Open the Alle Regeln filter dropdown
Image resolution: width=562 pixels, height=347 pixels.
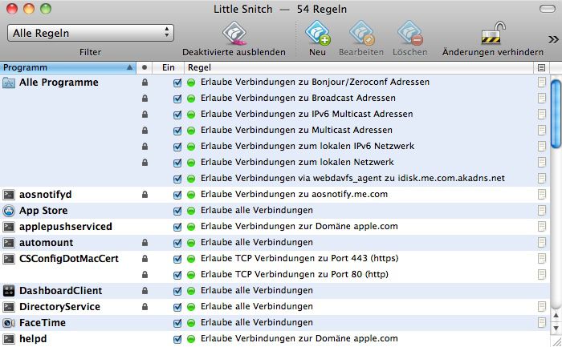pyautogui.click(x=90, y=33)
